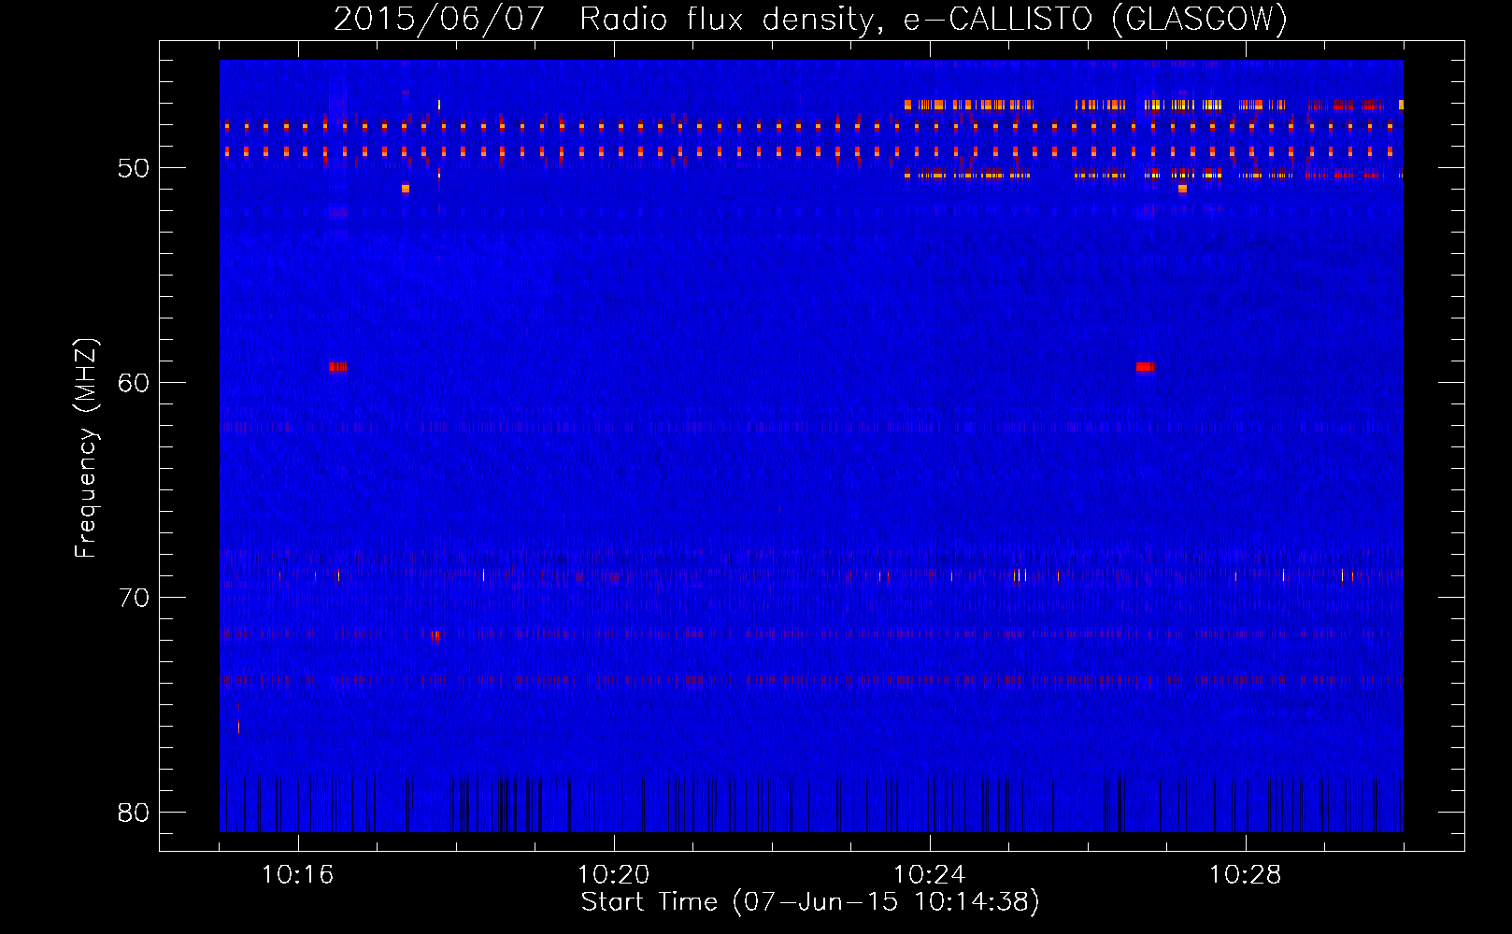Screen dimensions: 1512x934
Task: Click the orange spot near 10:17 at 51 MHz
Action: (406, 189)
